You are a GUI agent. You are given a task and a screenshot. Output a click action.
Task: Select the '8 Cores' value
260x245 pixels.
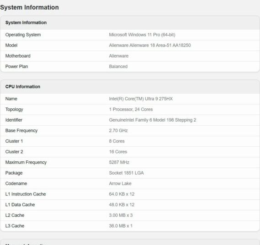pos(117,141)
